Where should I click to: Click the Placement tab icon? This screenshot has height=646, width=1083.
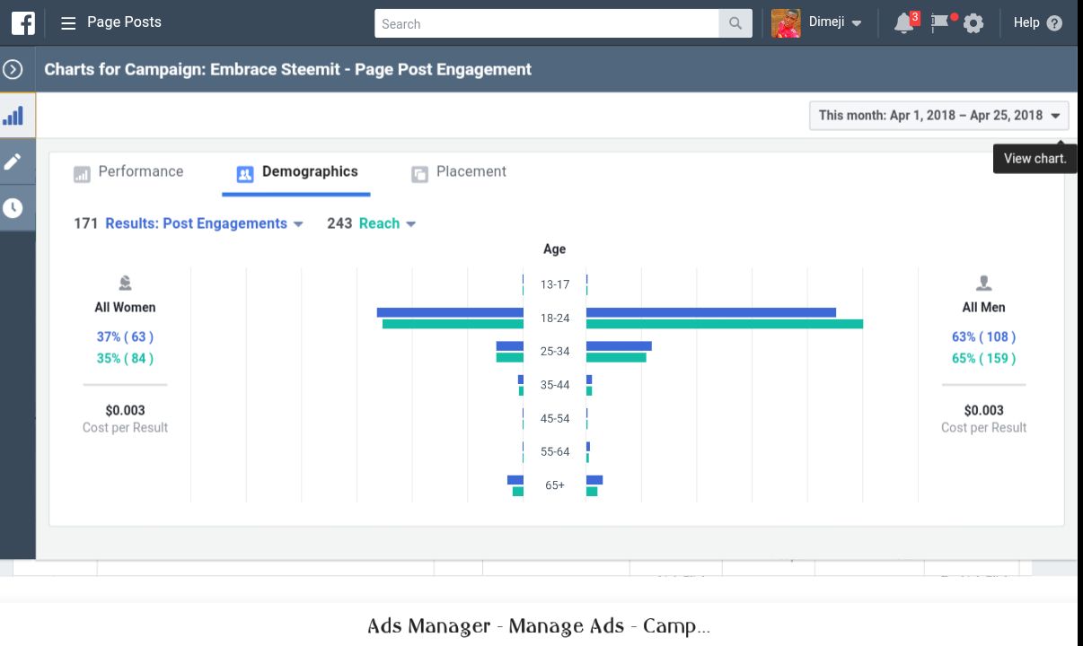coord(419,174)
